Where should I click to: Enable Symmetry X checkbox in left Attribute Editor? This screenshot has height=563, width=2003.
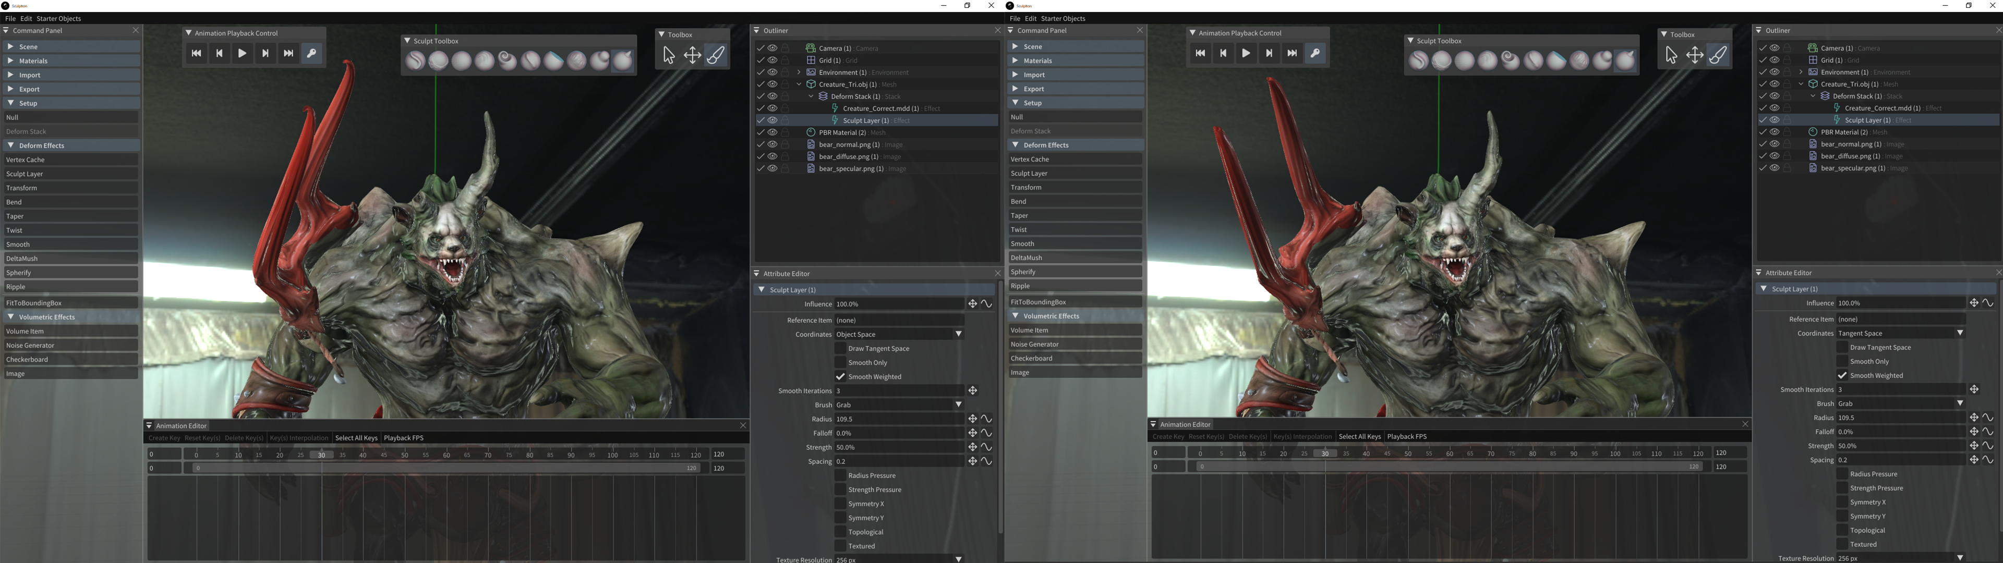tap(840, 504)
